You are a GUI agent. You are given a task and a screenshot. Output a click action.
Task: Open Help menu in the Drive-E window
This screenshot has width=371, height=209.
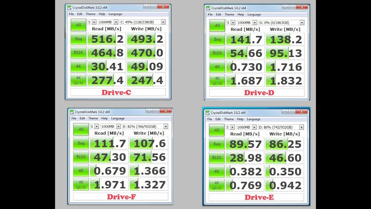[240, 119]
